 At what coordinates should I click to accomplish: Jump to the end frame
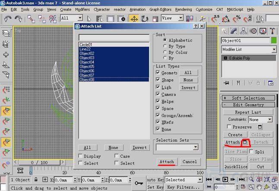point(241,179)
